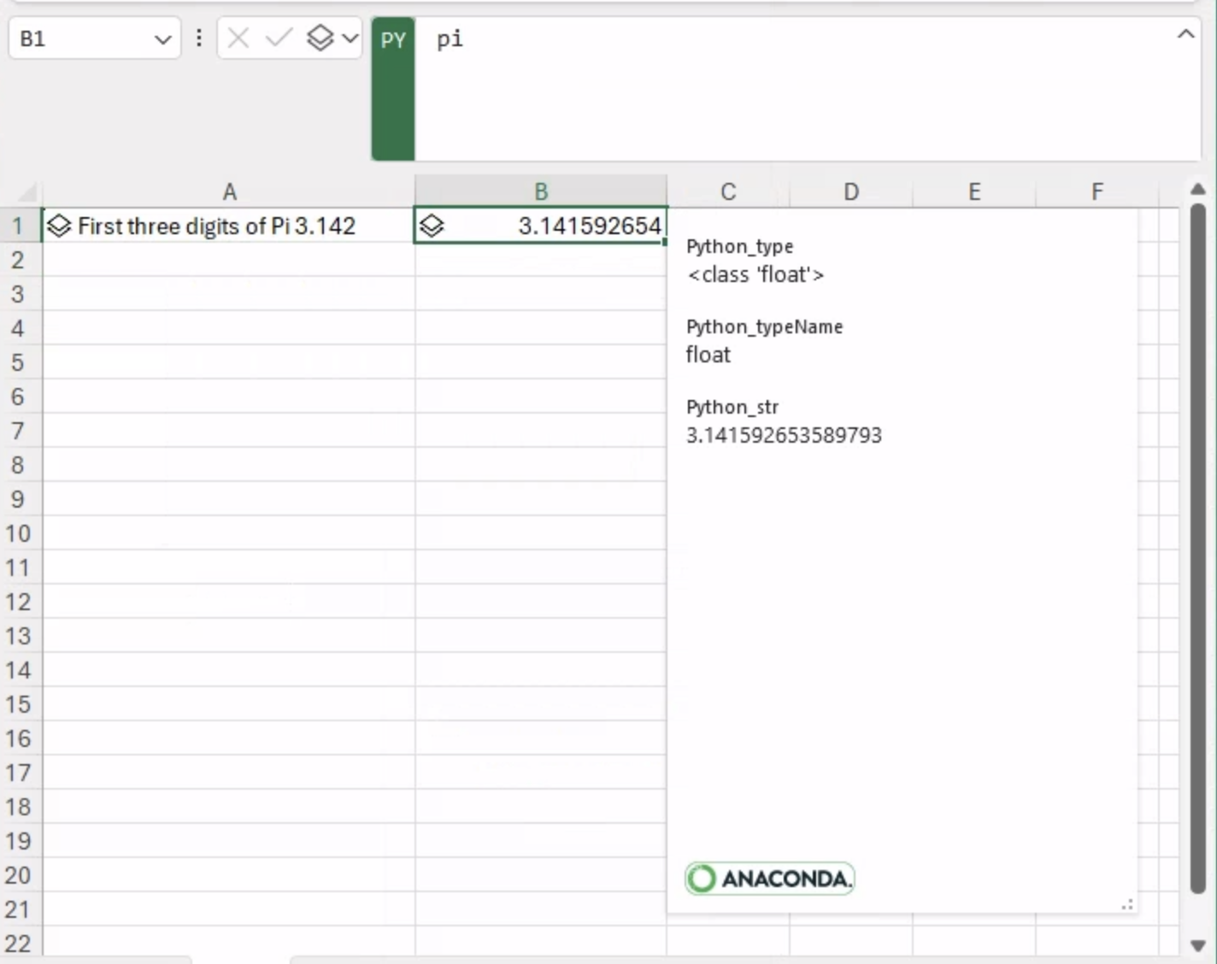Select column A header
This screenshot has width=1217, height=964.
(x=229, y=192)
